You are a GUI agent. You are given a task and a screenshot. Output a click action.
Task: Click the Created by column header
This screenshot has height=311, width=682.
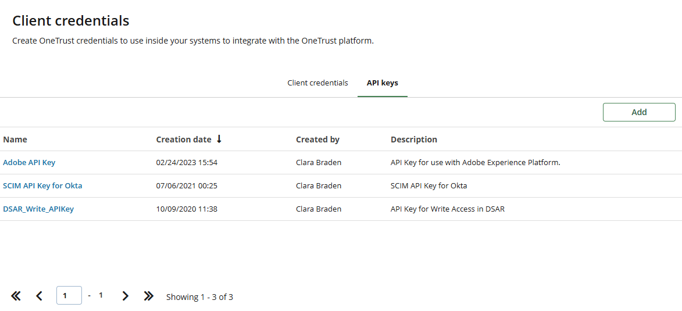[x=317, y=140]
